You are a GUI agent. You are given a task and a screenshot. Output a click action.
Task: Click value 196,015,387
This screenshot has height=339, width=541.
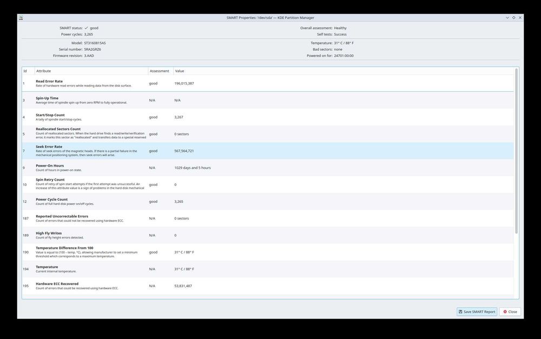[184, 83]
